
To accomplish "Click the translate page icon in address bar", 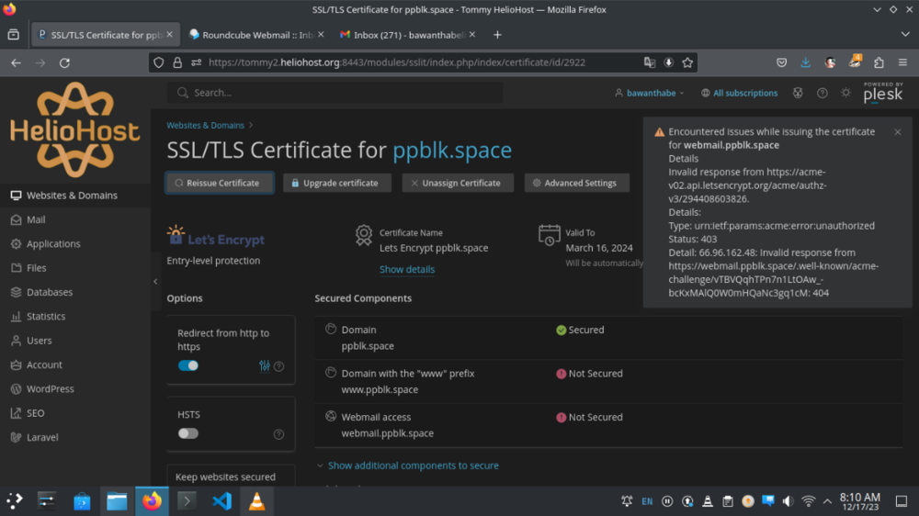I will [650, 62].
